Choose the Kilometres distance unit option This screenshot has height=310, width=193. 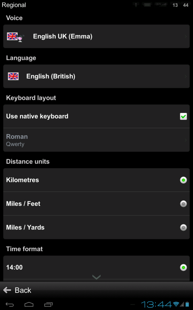pyautogui.click(x=183, y=180)
